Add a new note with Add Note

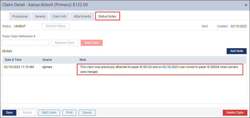coord(237,51)
